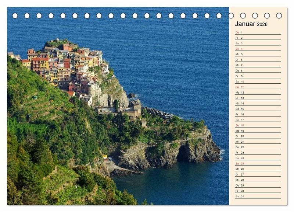294x212 pixels.
Task: Select the Di 20 calendar row
Action: pos(258,136)
